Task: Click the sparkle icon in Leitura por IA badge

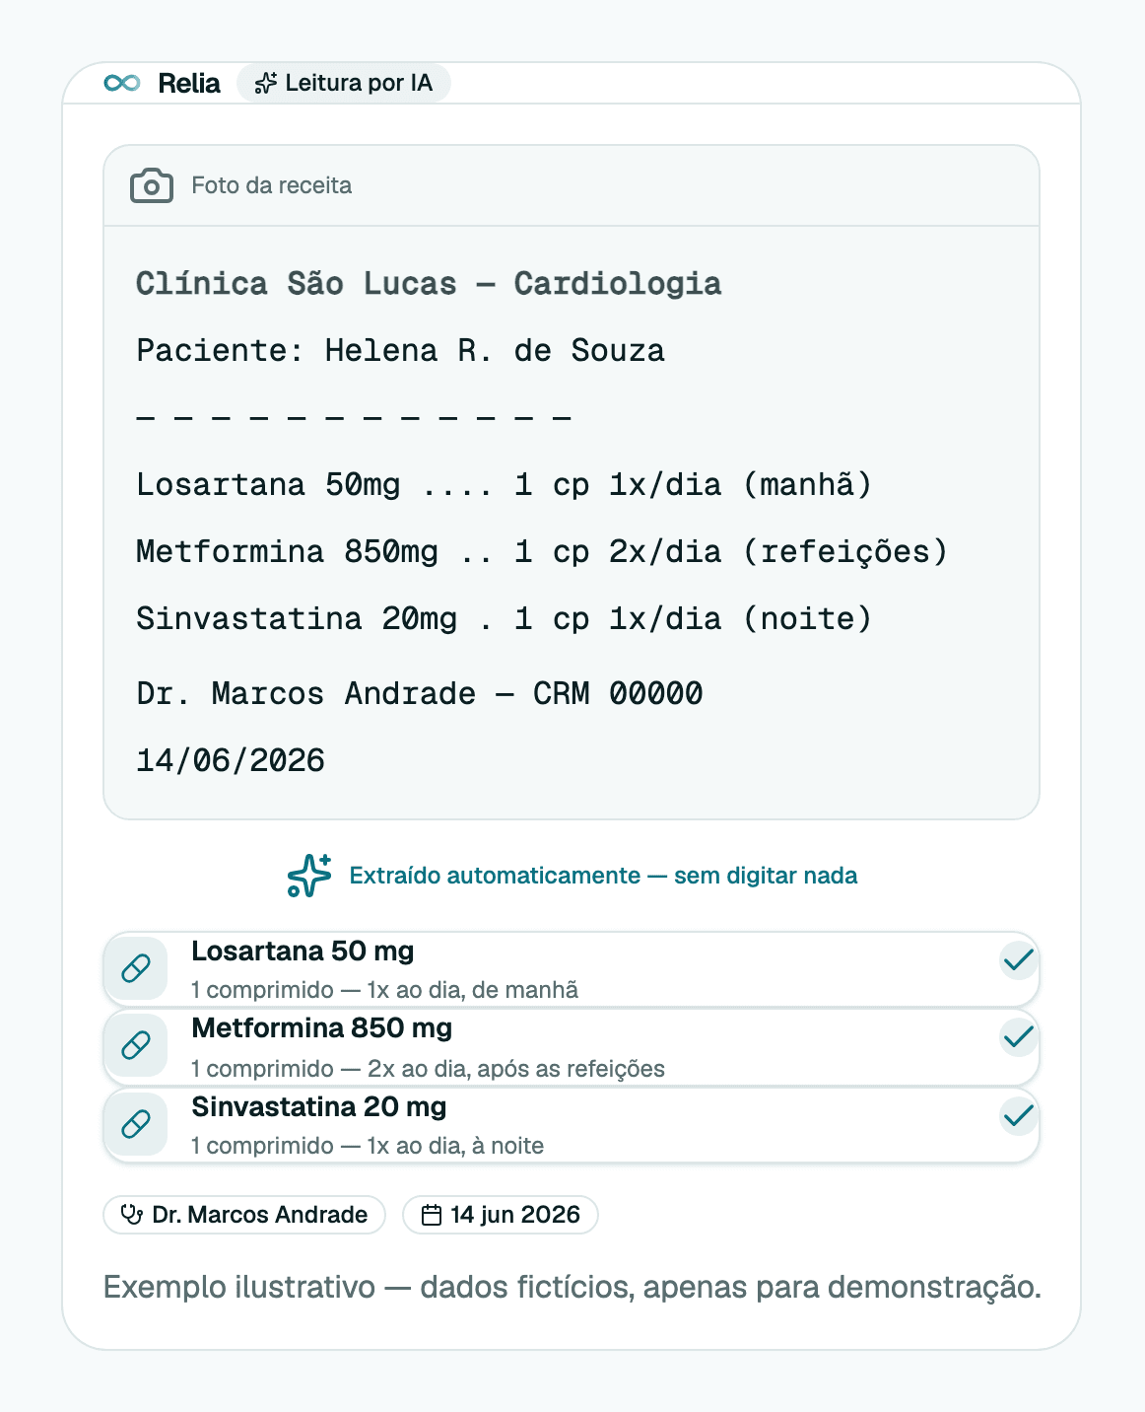Action: point(266,83)
